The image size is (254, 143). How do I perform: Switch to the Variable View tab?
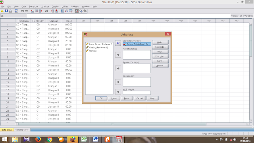coord(22,130)
